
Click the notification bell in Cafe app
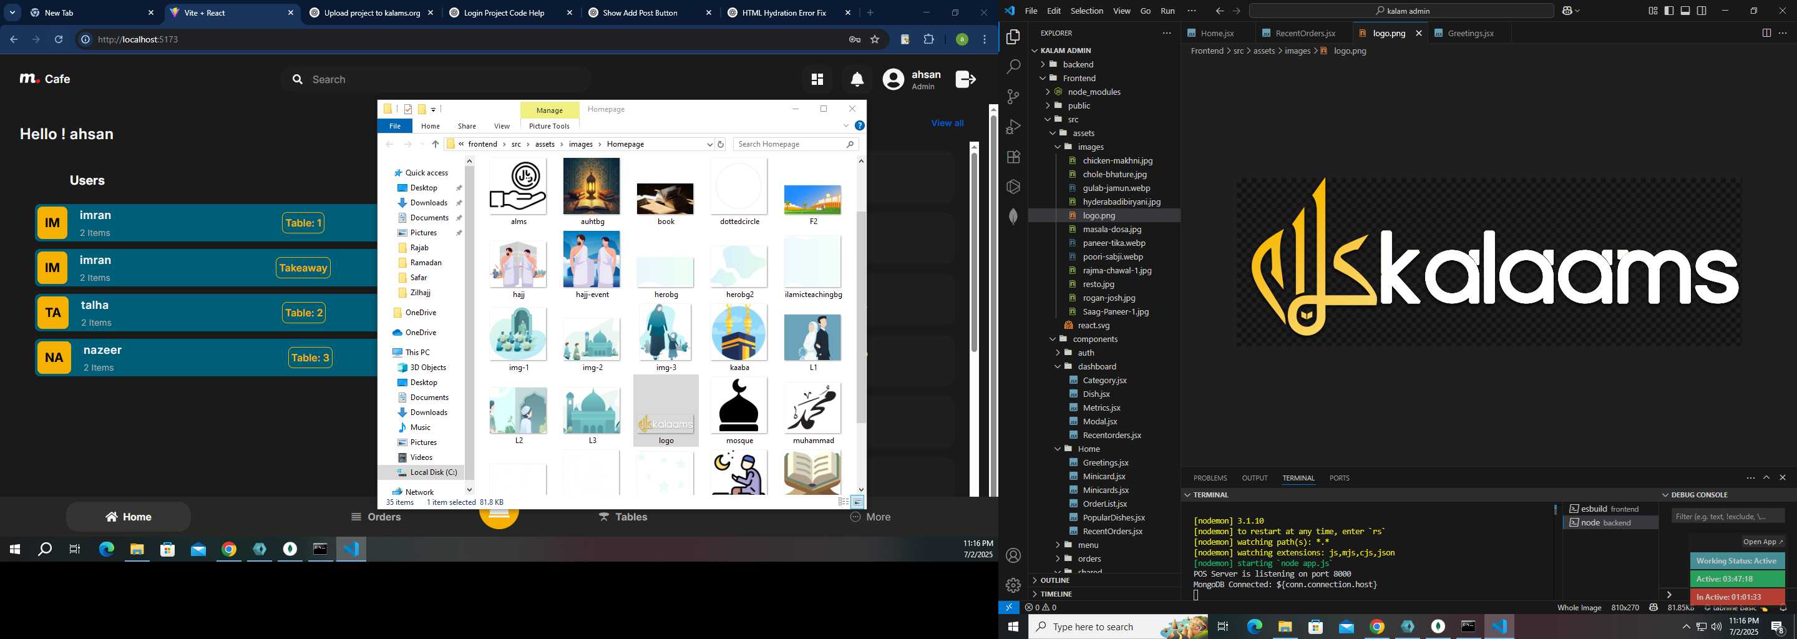click(x=857, y=79)
